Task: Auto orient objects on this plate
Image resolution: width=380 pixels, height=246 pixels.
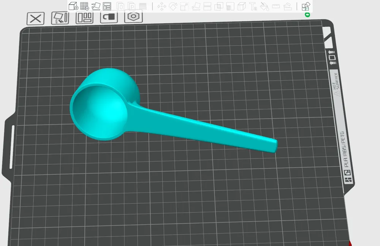Action: coord(60,18)
